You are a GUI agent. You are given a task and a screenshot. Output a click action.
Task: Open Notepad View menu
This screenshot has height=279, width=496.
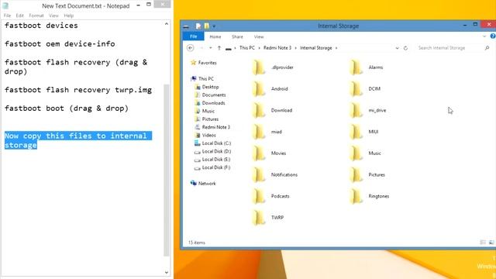pyautogui.click(x=53, y=15)
